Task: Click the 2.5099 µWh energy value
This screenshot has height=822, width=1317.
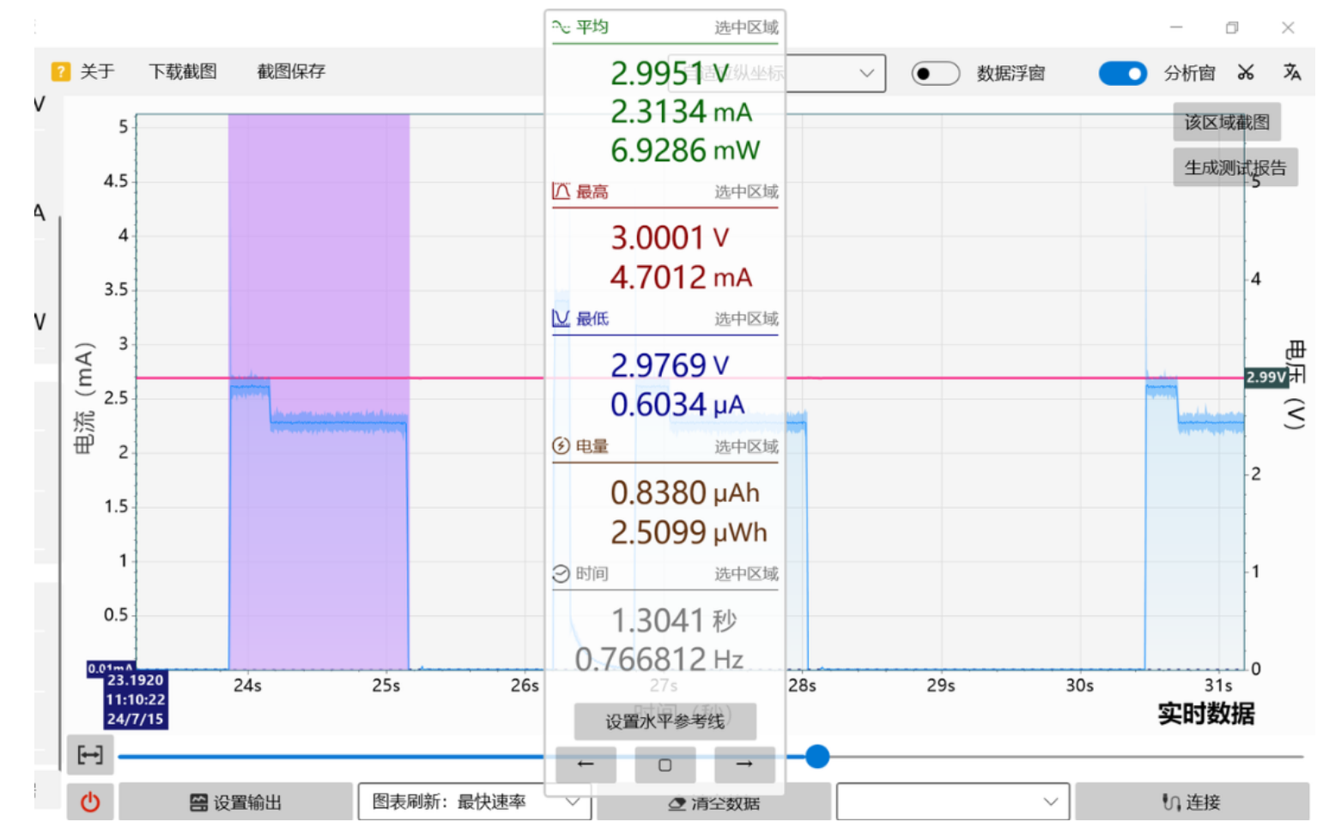Action: 689,532
